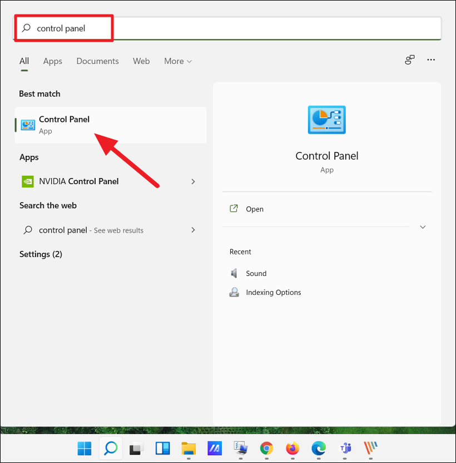Click Open in the preview pane
This screenshot has width=456, height=463.
(255, 209)
